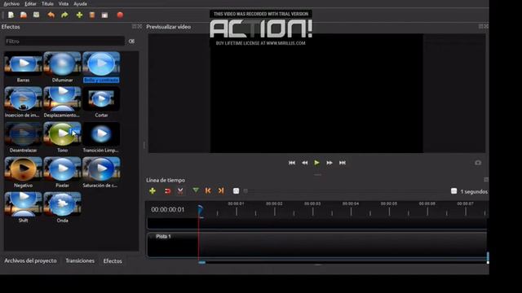522x293 pixels.
Task: Jump to the end of the preview
Action: click(343, 163)
